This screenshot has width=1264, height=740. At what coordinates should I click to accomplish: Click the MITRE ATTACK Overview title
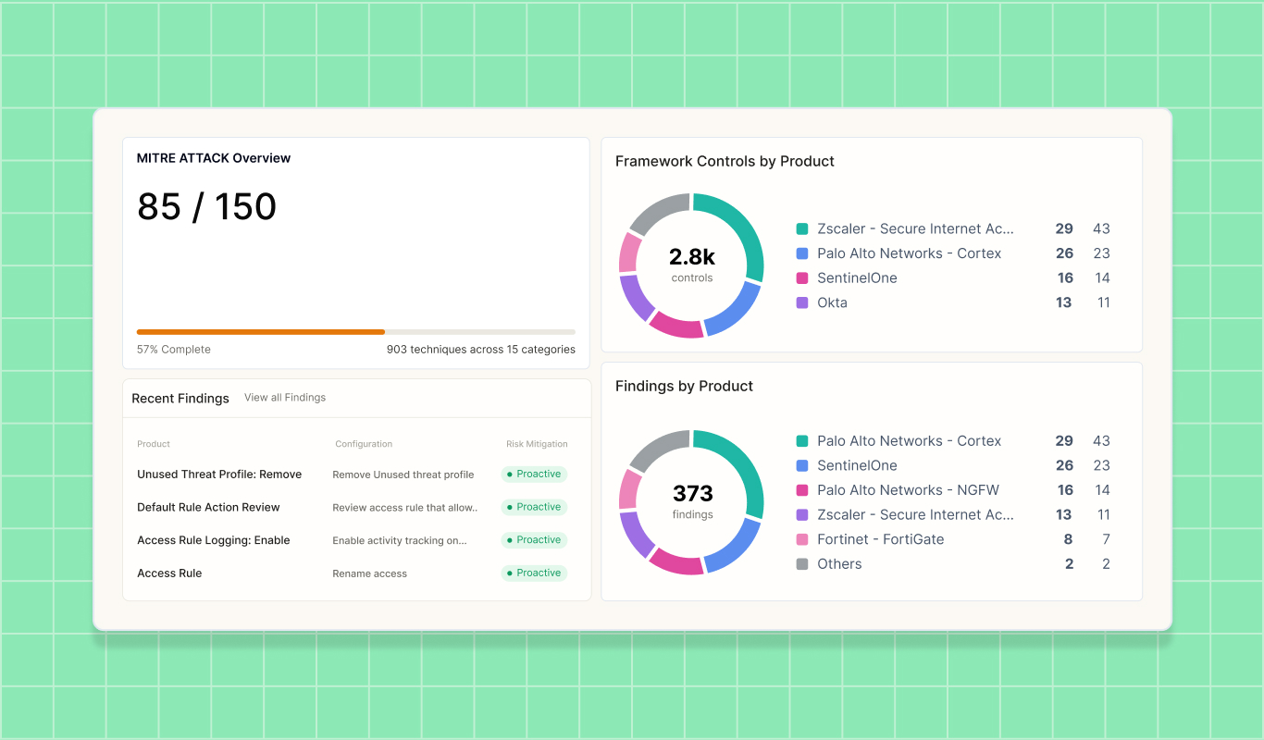click(214, 158)
